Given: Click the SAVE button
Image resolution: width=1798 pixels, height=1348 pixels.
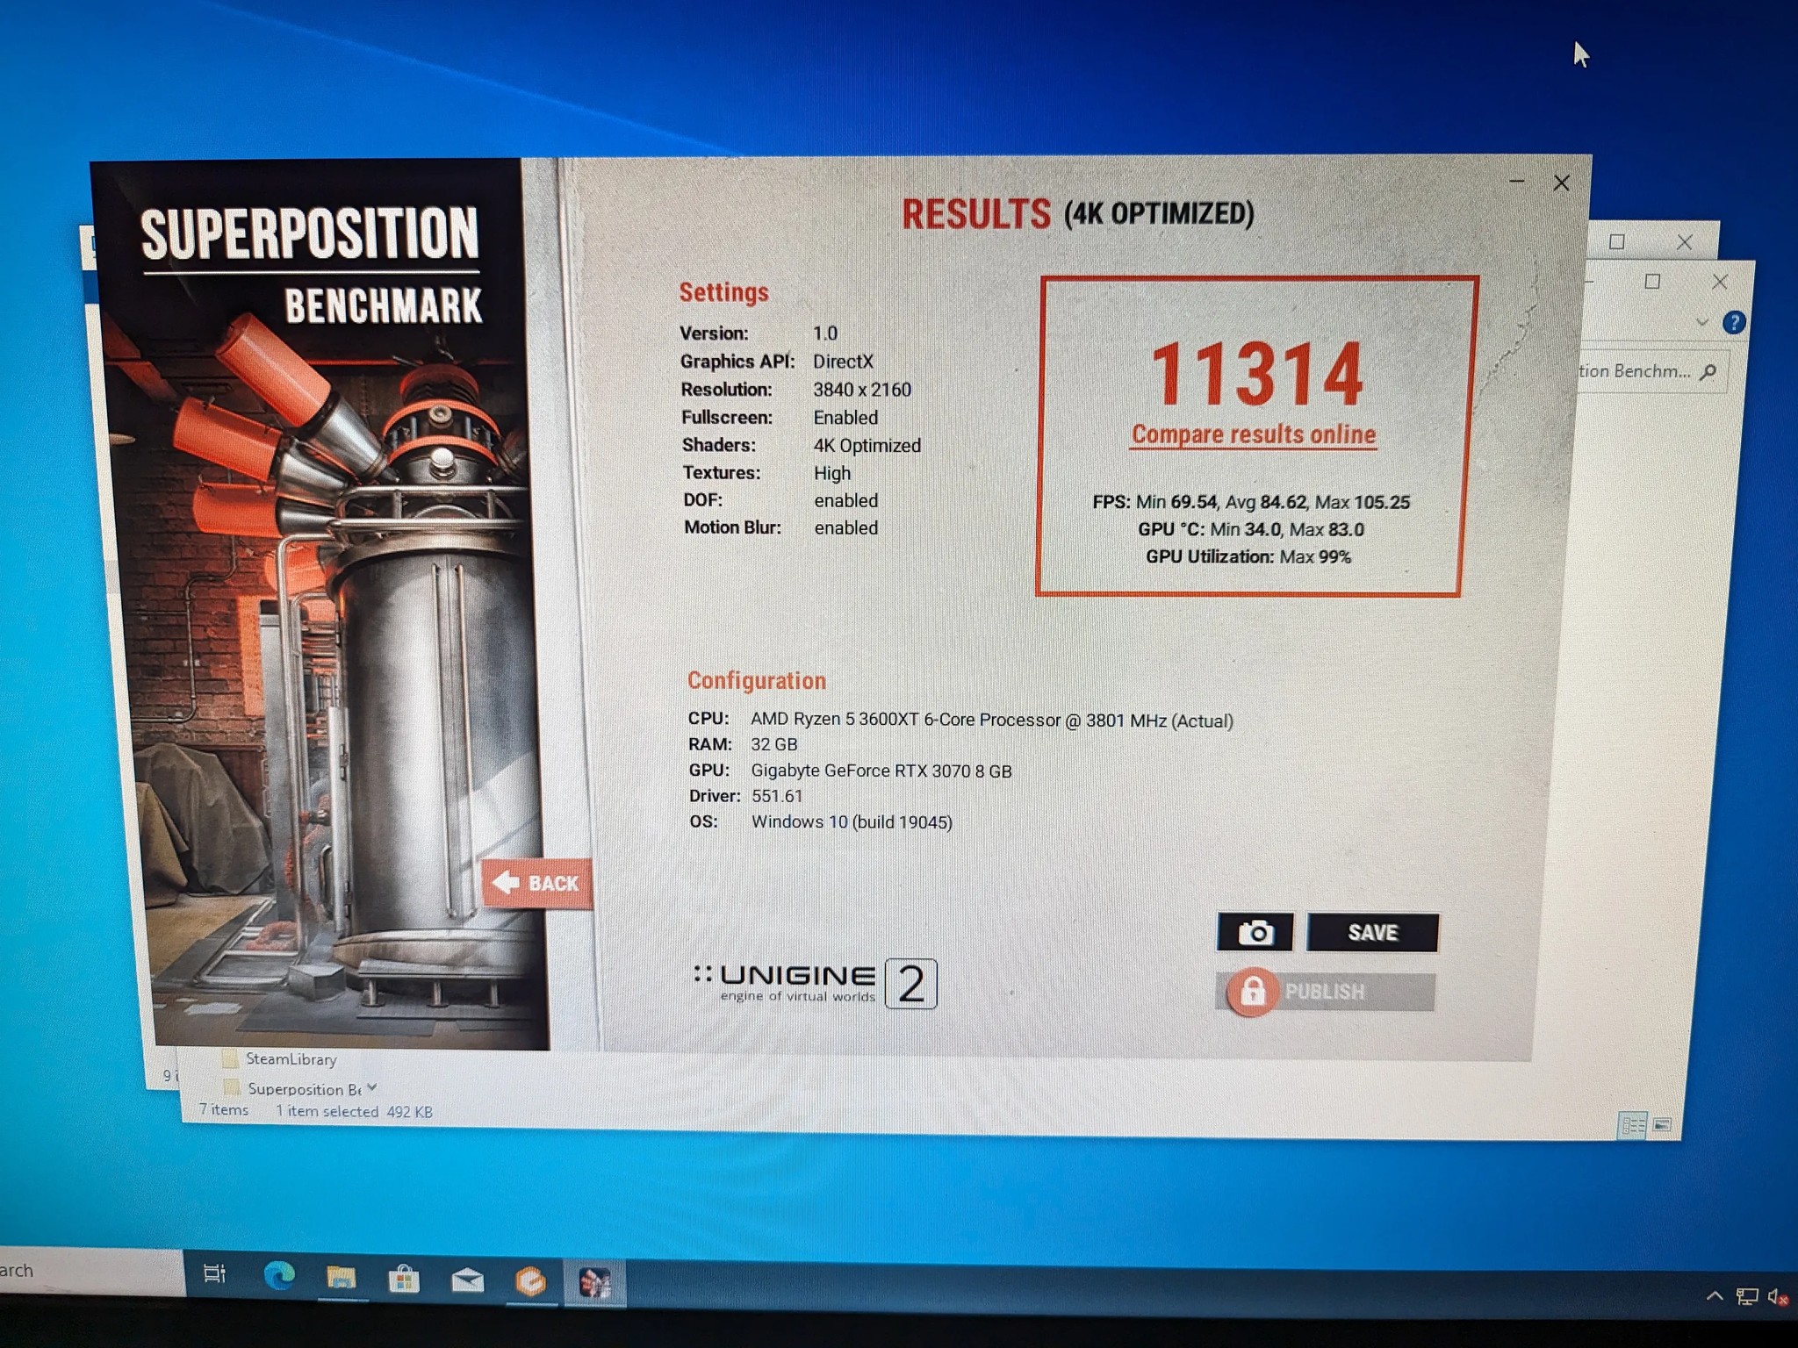Looking at the screenshot, I should pos(1374,932).
